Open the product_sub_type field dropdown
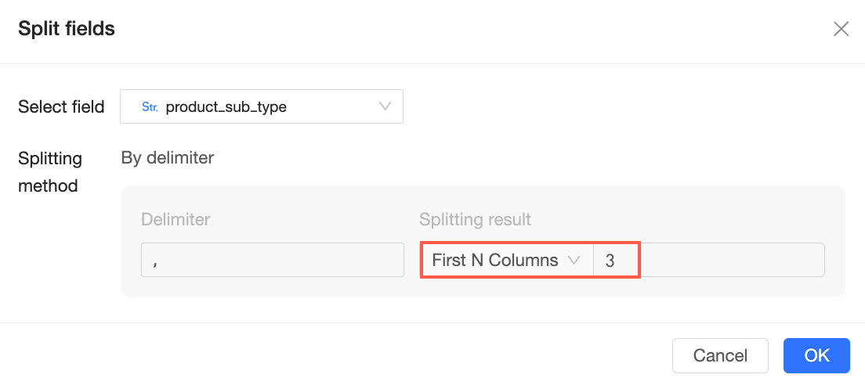This screenshot has width=865, height=385. 261,106
